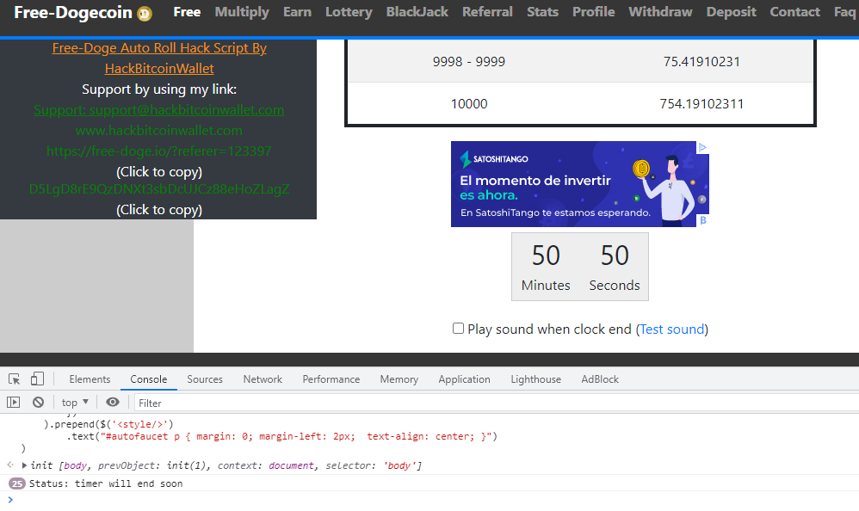Open the Application tab
This screenshot has width=859, height=511.
click(x=464, y=379)
